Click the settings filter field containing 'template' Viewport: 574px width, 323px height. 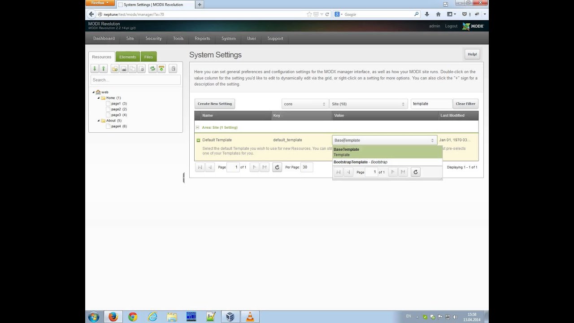[431, 104]
